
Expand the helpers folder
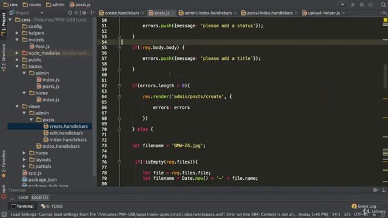17,33
